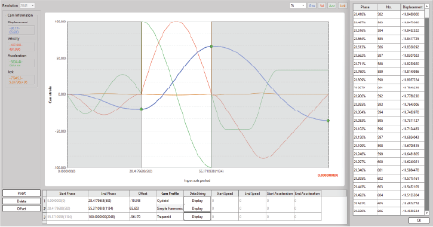
Task: Click the OK button
Action: [419, 220]
